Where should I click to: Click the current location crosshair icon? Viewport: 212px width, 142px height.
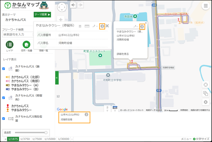tap(205, 85)
